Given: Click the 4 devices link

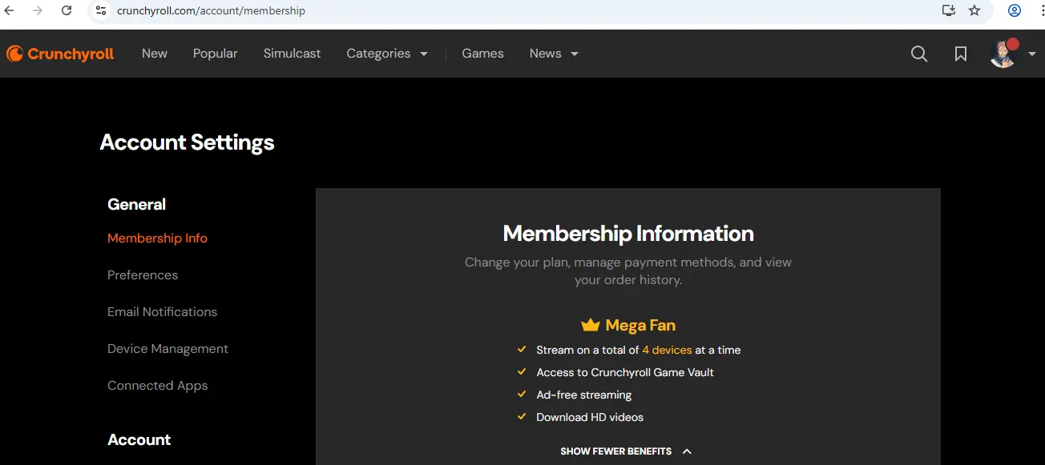Looking at the screenshot, I should (x=667, y=350).
